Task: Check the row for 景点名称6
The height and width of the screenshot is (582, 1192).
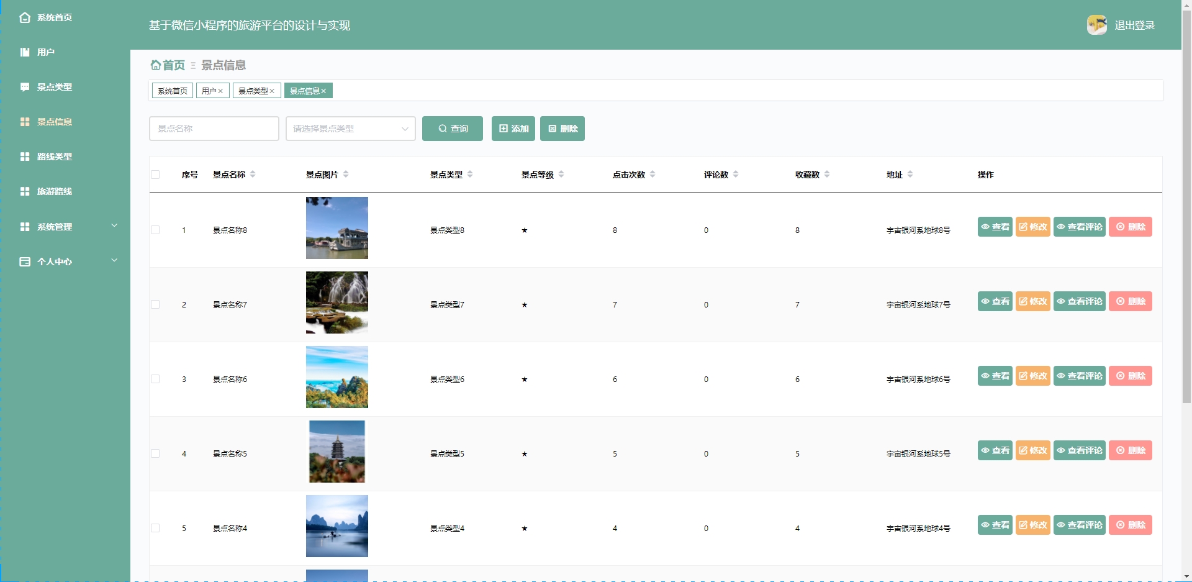Action: point(155,379)
